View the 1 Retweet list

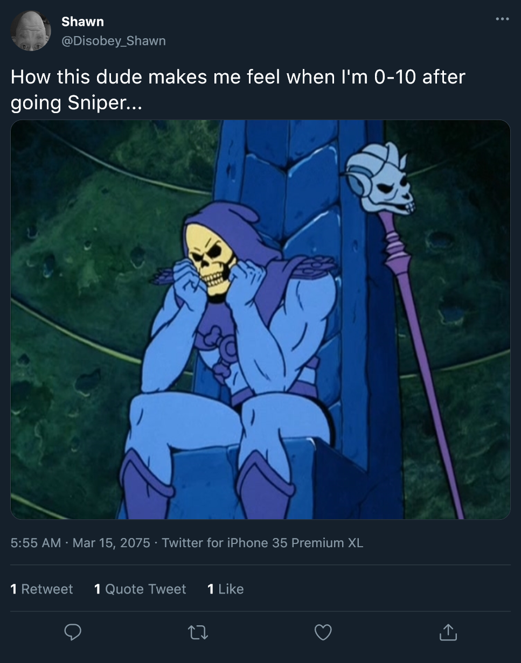41,589
